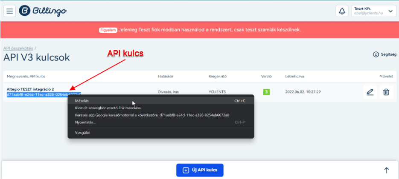The image size is (399, 179).
Task: Click the Megnevezés, API kulcs column header
Action: click(26, 76)
